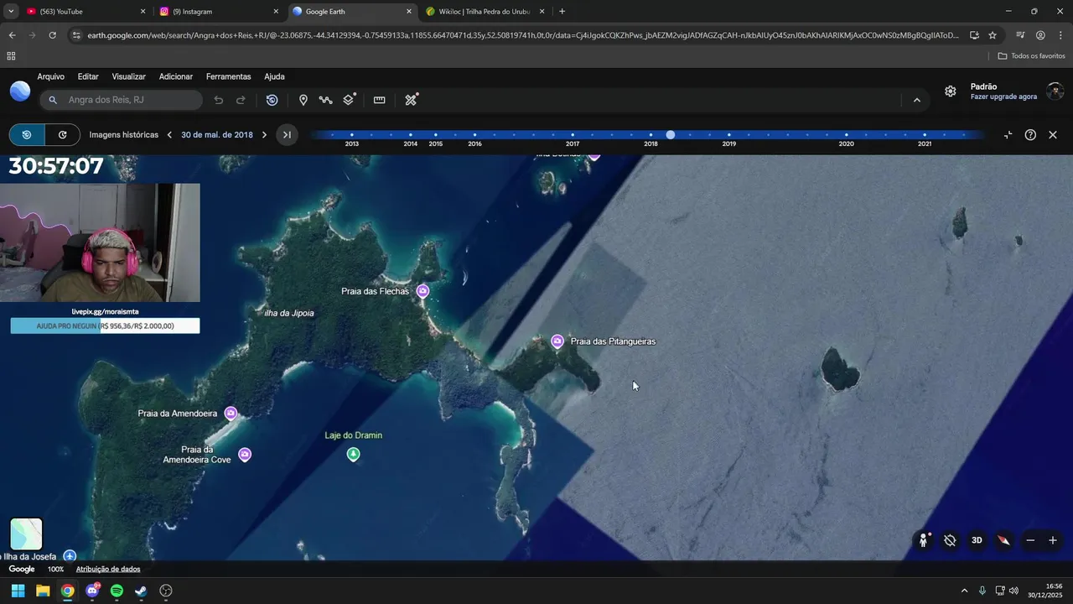Undo the last action
1073x604 pixels.
[x=219, y=100]
